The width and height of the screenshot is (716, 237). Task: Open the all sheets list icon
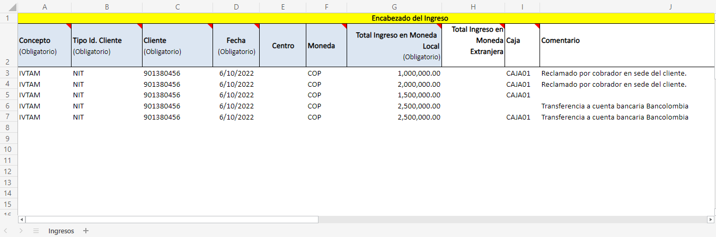[x=36, y=231]
